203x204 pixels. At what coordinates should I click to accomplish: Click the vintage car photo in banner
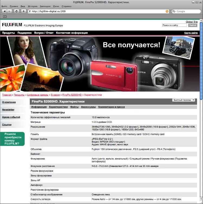coord(179,48)
